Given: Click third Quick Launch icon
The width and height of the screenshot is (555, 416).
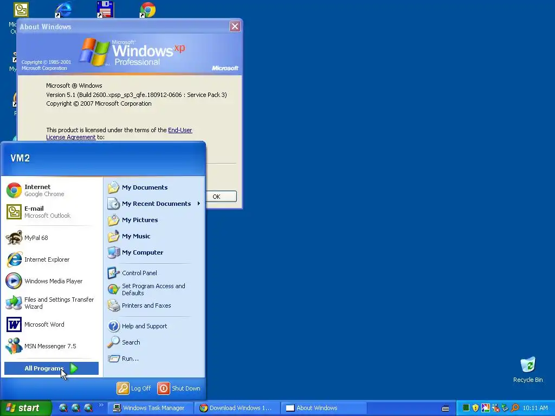Looking at the screenshot, I should (88, 408).
